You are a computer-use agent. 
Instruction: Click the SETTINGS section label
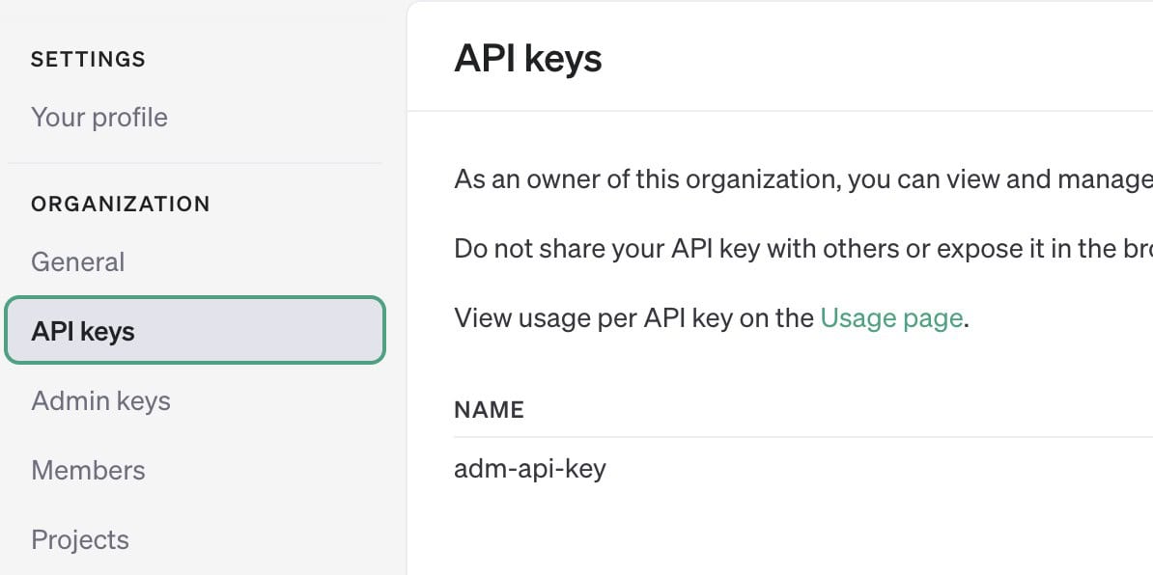pos(88,60)
